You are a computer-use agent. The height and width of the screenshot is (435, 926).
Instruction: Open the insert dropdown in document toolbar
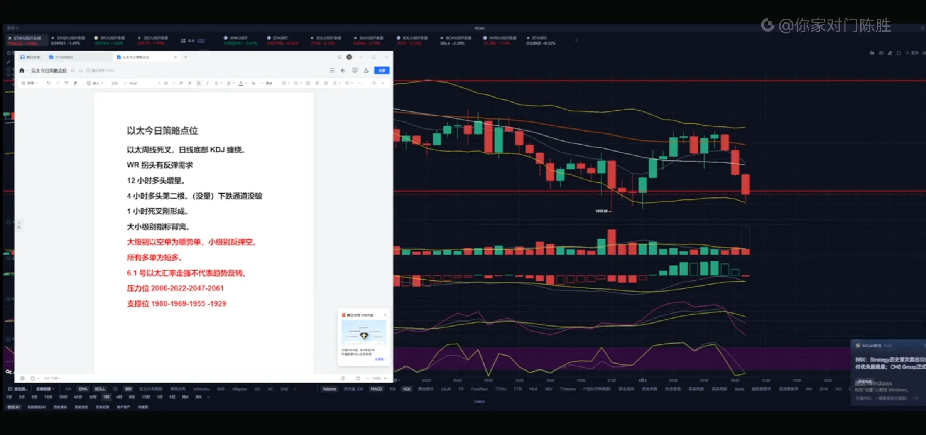point(95,83)
